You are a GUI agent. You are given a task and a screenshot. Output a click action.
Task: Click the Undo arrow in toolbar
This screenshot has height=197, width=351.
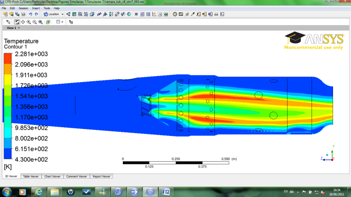pos(30,14)
